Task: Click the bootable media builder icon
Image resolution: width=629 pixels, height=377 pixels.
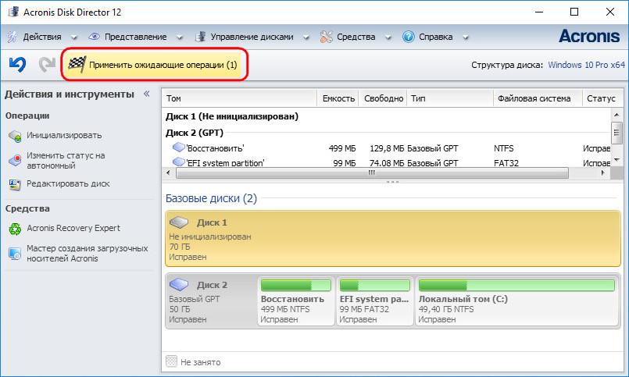Action: click(15, 254)
